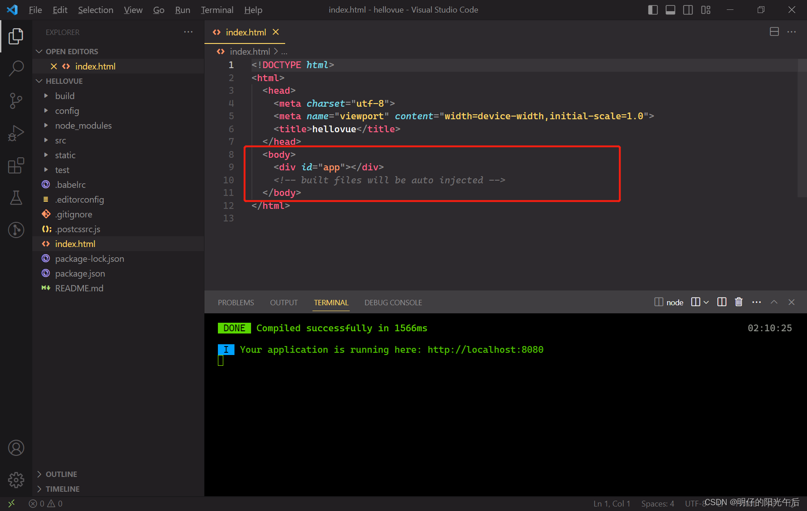Screen dimensions: 807x511
Task: Toggle the secondary sidebar visibility
Action: [688, 9]
